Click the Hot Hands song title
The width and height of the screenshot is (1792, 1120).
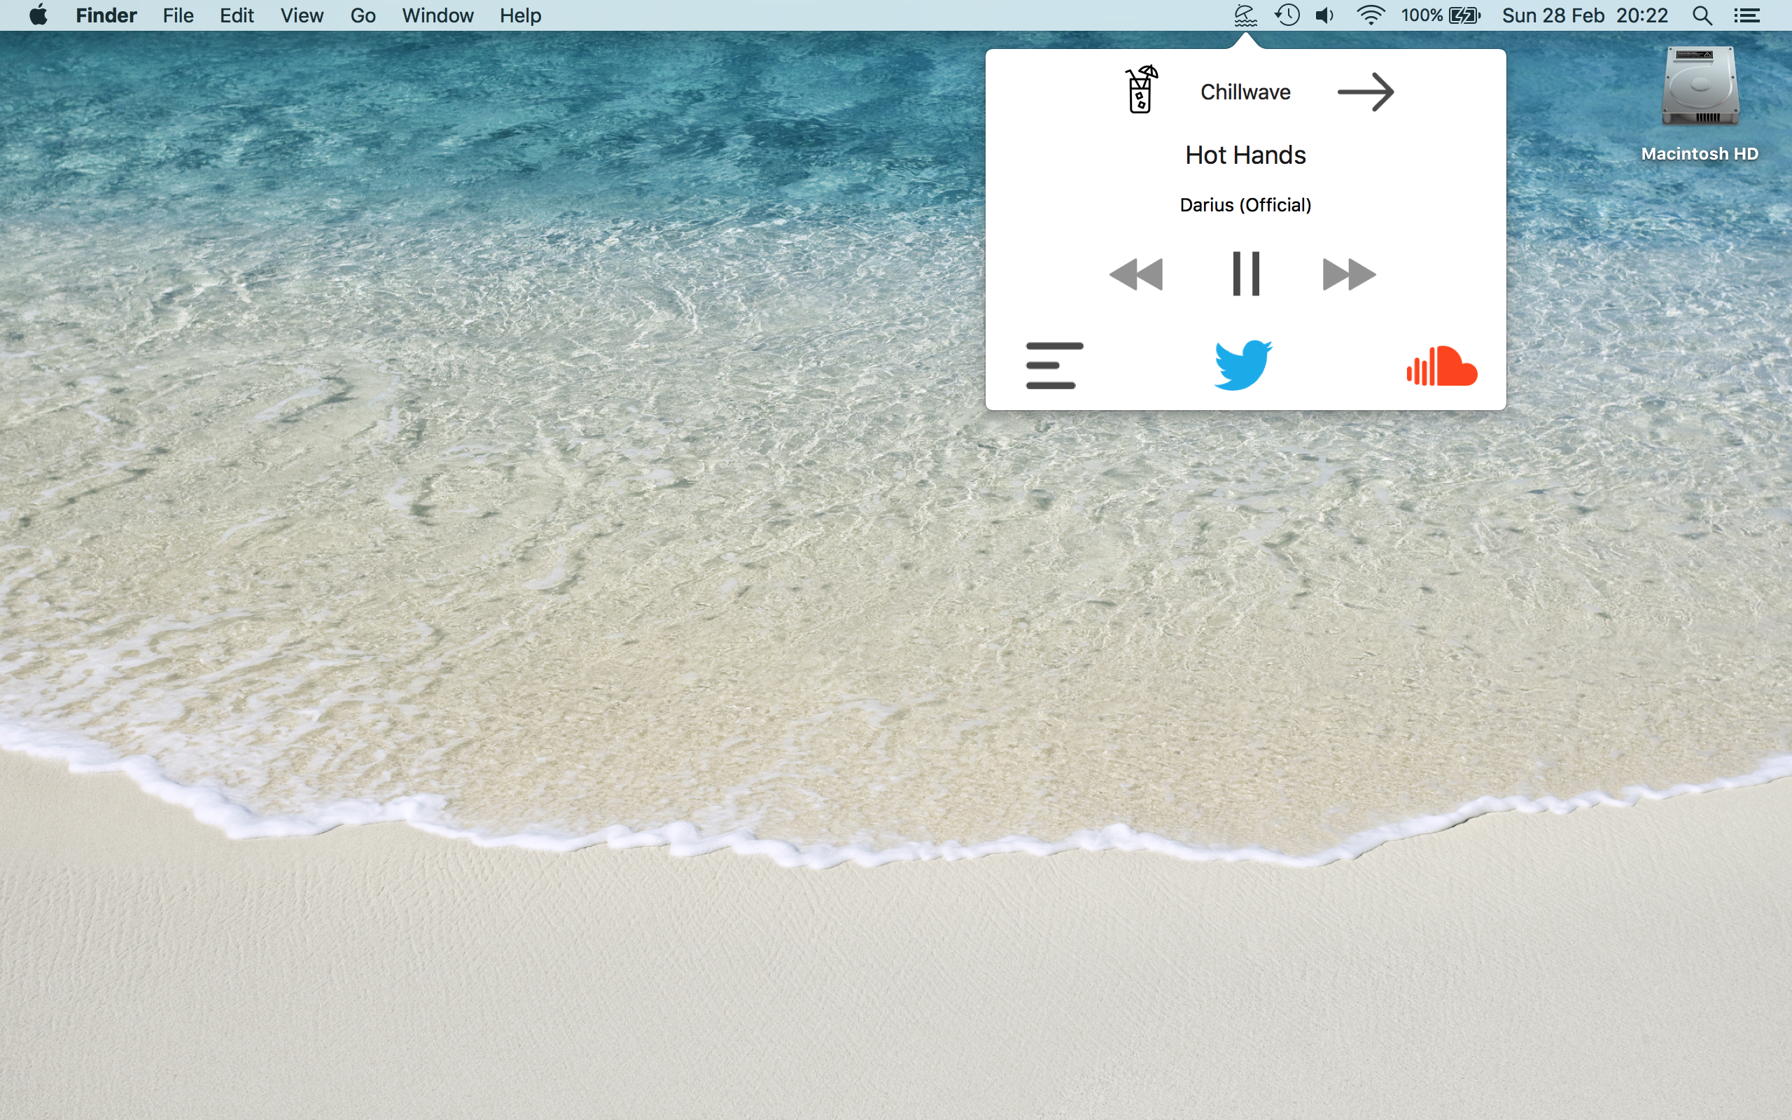[1245, 155]
